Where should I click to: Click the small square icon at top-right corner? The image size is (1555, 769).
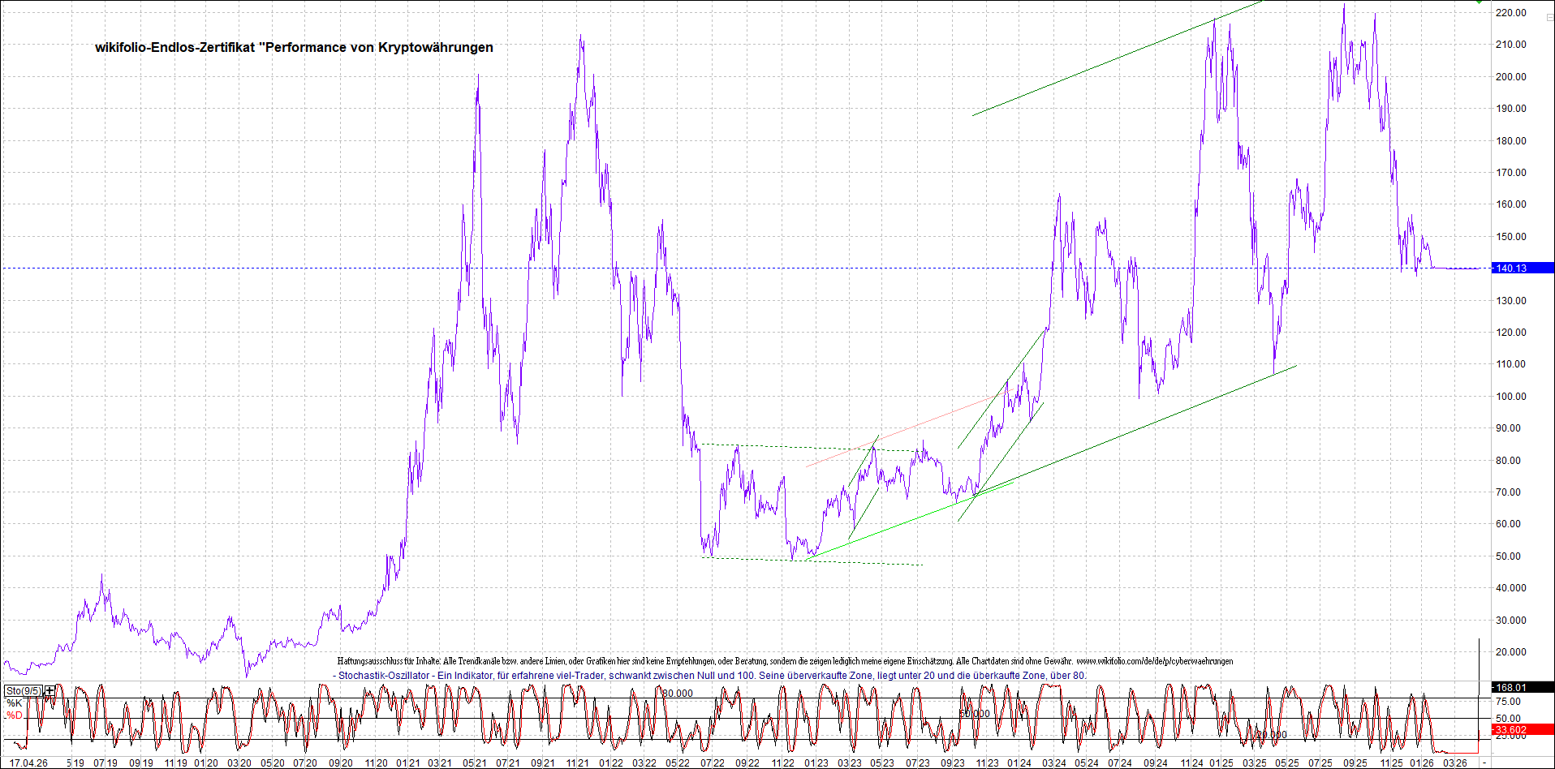click(x=1549, y=17)
